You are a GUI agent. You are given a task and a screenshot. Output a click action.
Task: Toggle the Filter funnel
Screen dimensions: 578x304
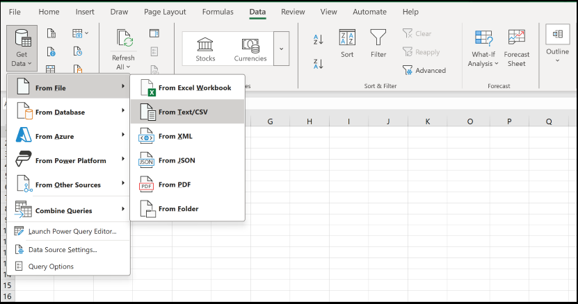point(378,44)
